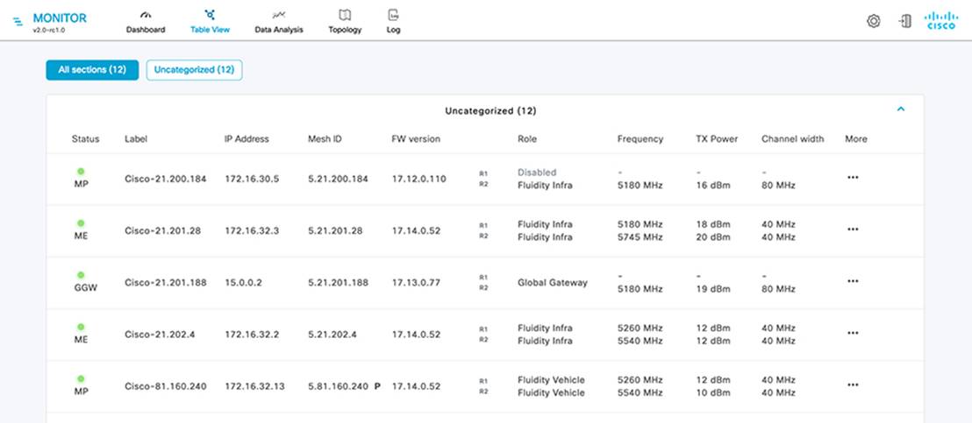Open the hamburger menu beside MONITOR
Viewport: 972px width, 423px height.
(18, 22)
